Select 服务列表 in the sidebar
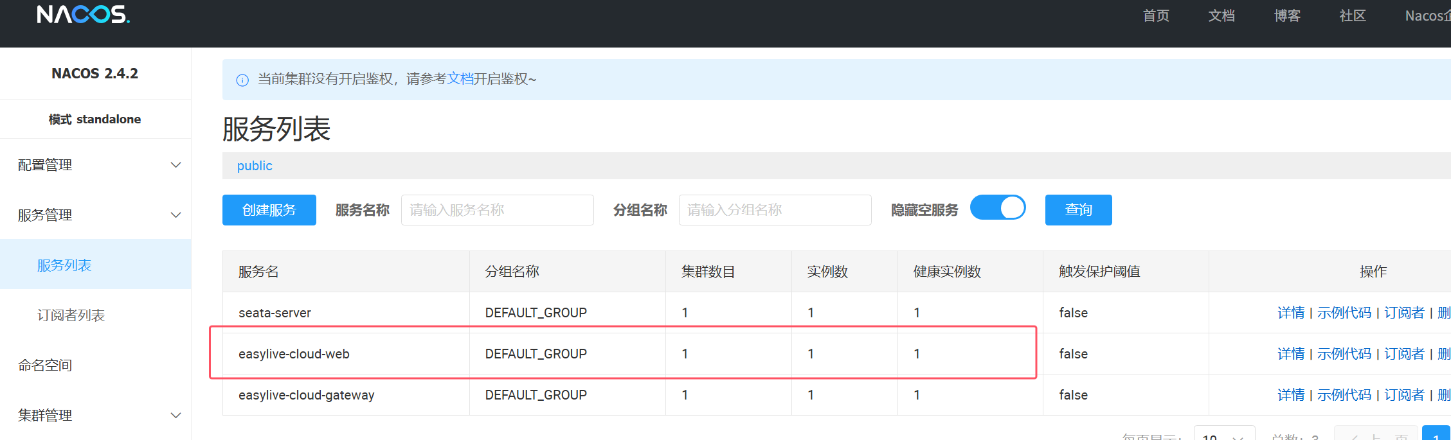This screenshot has height=440, width=1451. coord(95,265)
